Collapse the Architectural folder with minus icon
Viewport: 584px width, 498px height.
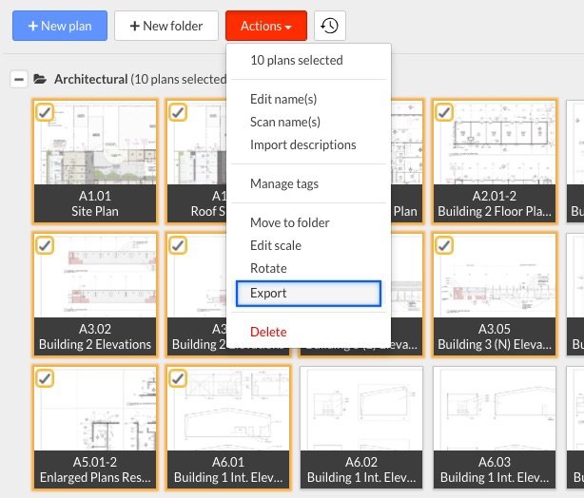[18, 79]
